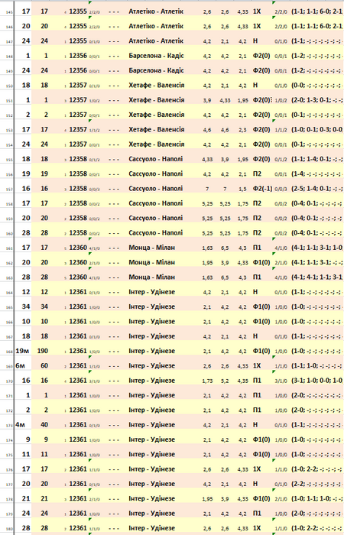Select 'Інтер - Удінезе' in row 178
344x535 pixels.
pos(151,498)
